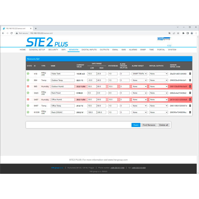
Task: Click the Find Sensors button
Action: pos(149,125)
